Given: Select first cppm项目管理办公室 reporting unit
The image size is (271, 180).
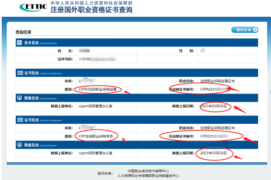Looking at the screenshot, I should point(96,106).
